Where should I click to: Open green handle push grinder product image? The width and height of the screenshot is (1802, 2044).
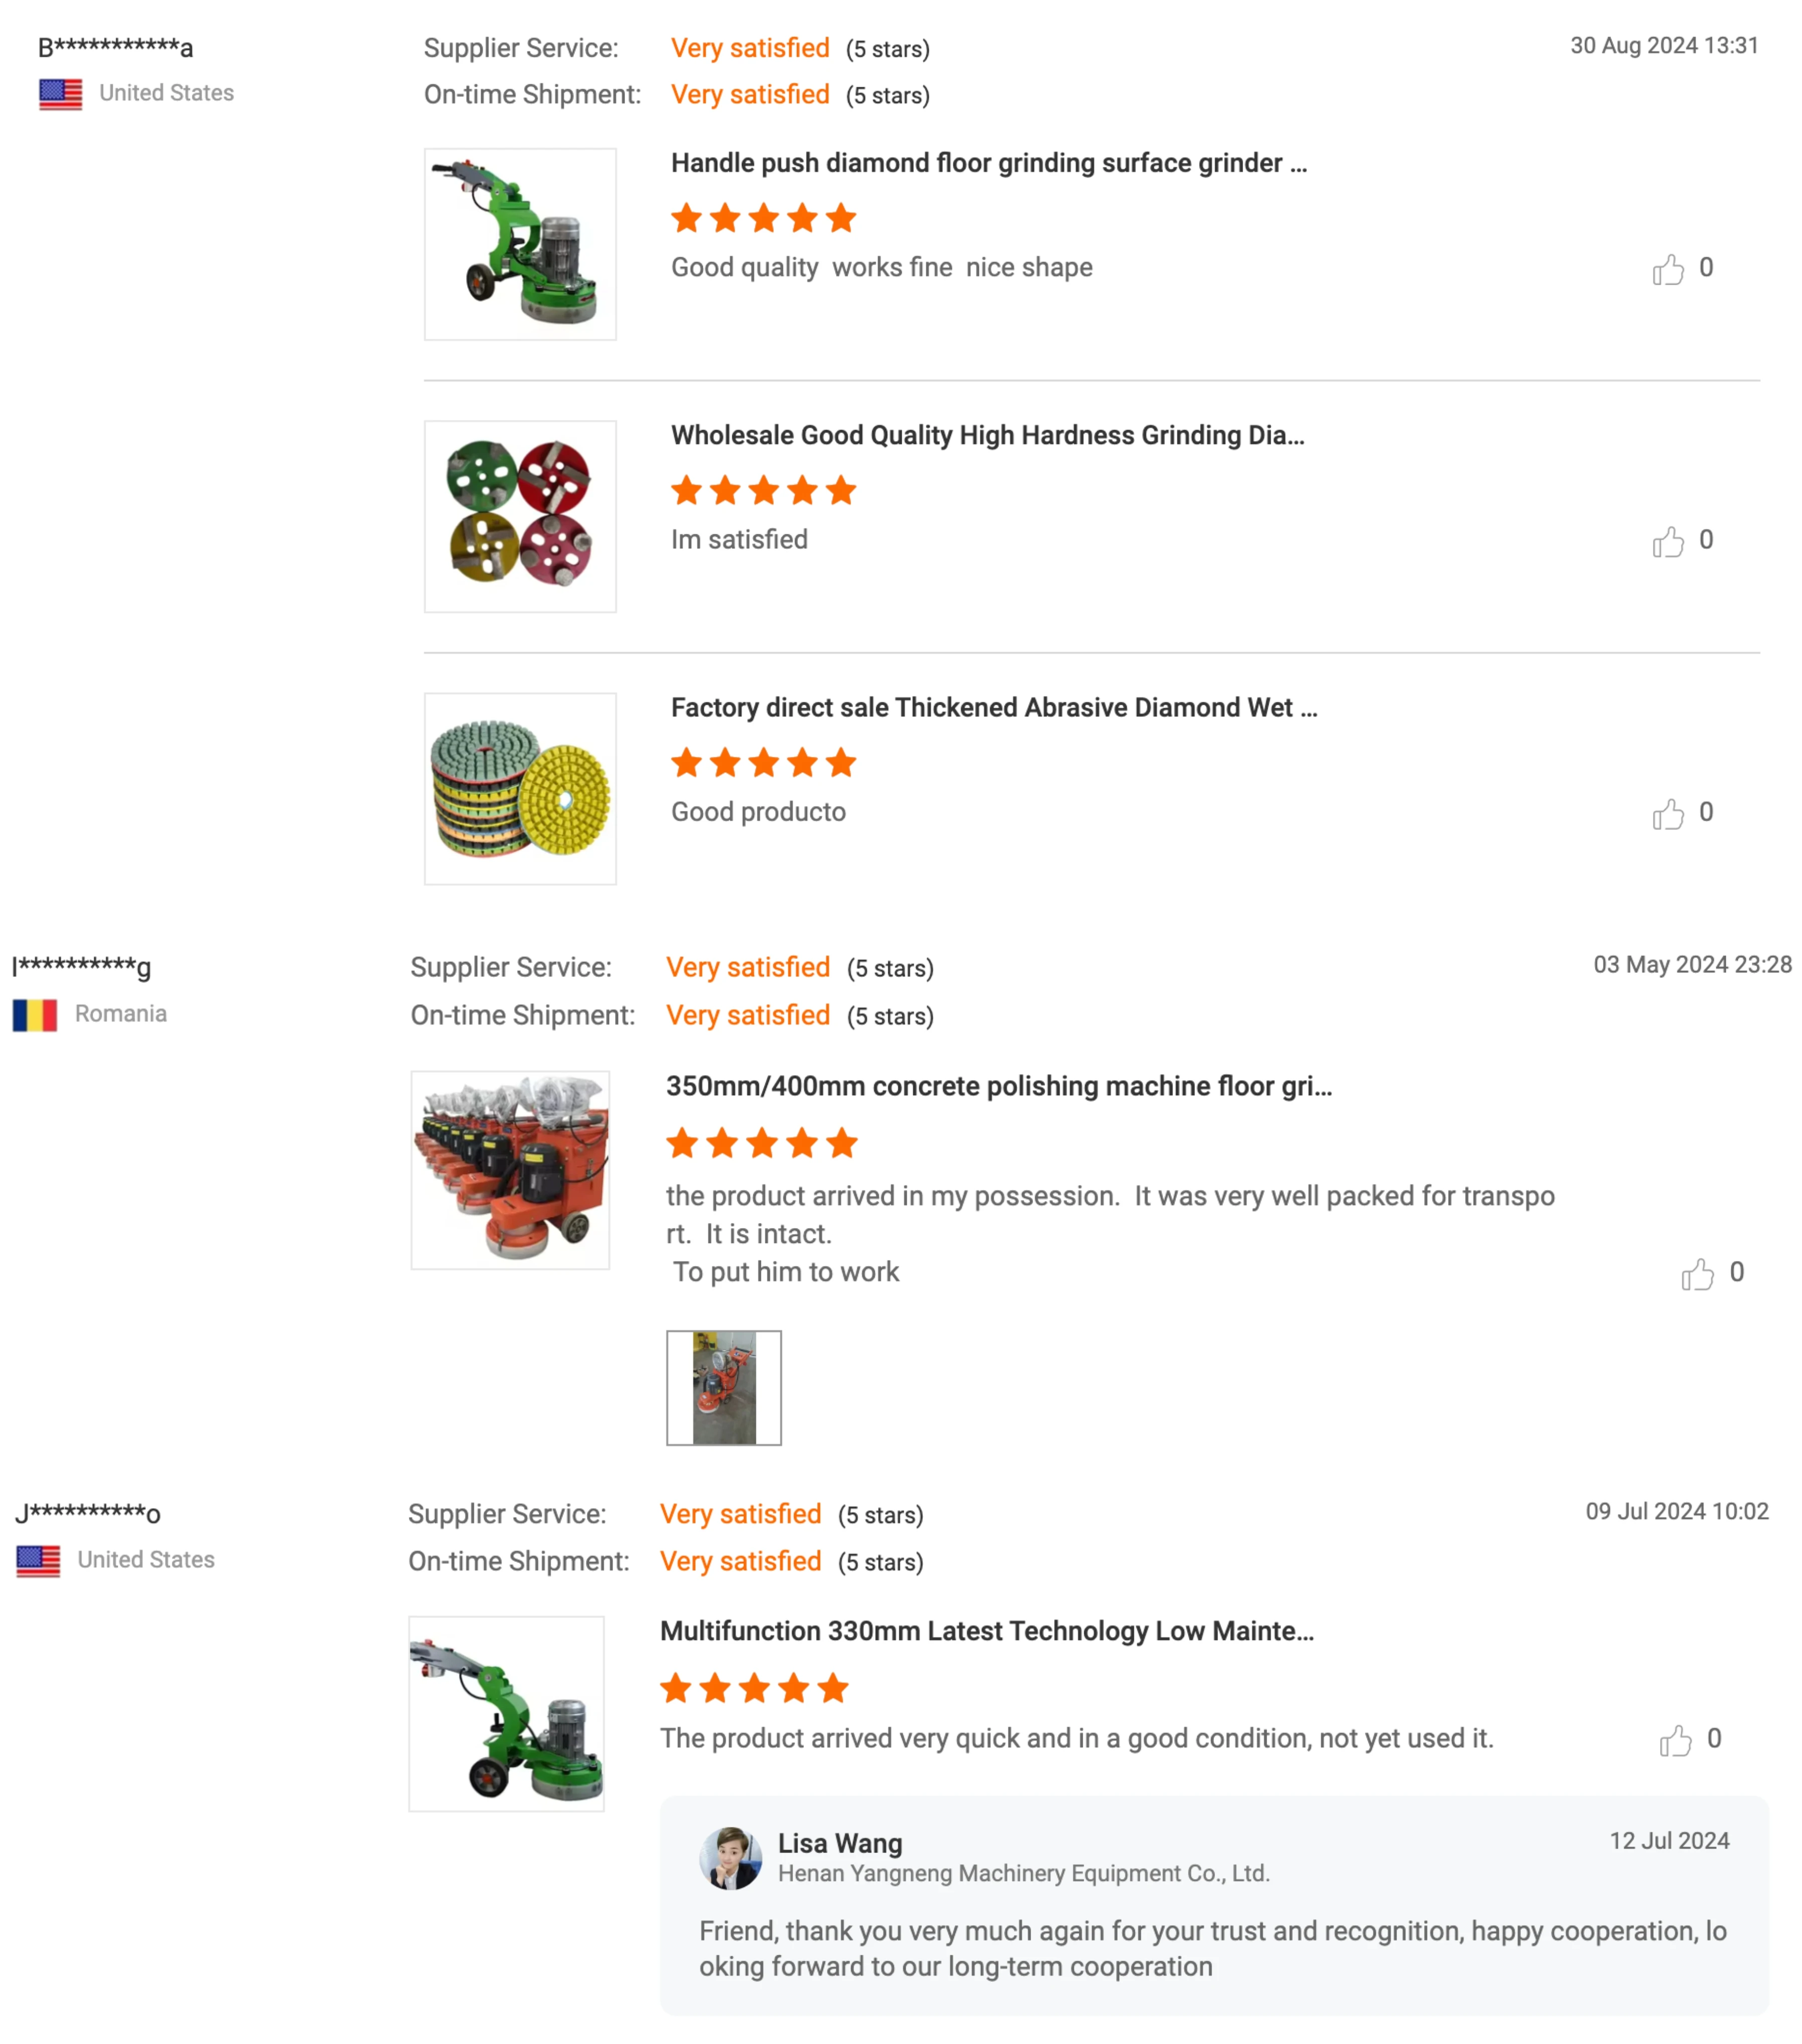(x=520, y=244)
